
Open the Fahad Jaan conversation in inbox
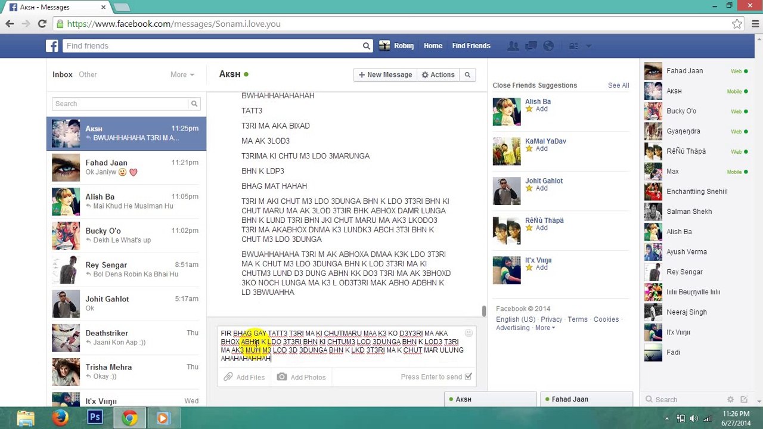(x=126, y=167)
